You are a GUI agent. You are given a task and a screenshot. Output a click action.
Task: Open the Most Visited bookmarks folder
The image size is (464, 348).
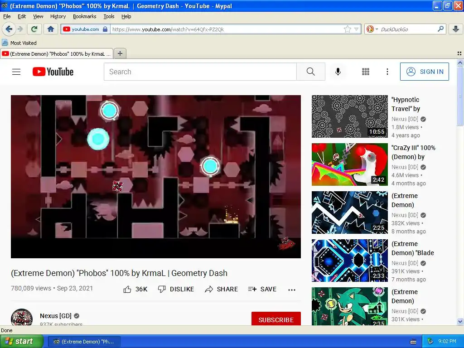pos(19,43)
